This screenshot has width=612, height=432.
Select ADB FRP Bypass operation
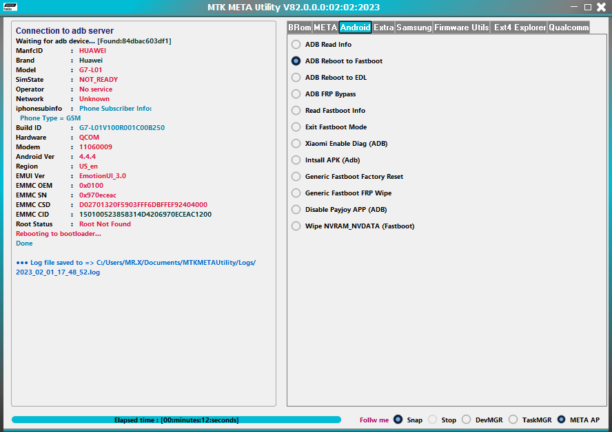(x=296, y=94)
